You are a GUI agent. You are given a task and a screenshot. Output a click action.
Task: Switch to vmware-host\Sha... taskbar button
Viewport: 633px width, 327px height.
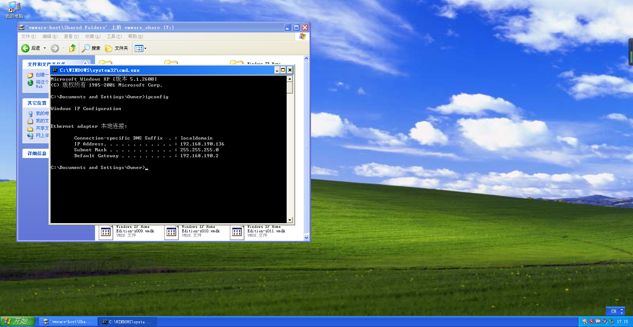click(68, 322)
